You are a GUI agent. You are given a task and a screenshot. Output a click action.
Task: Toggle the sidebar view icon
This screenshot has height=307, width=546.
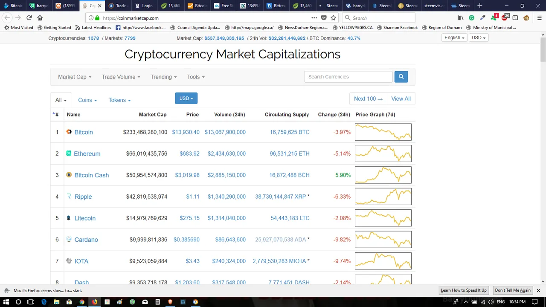(x=515, y=18)
